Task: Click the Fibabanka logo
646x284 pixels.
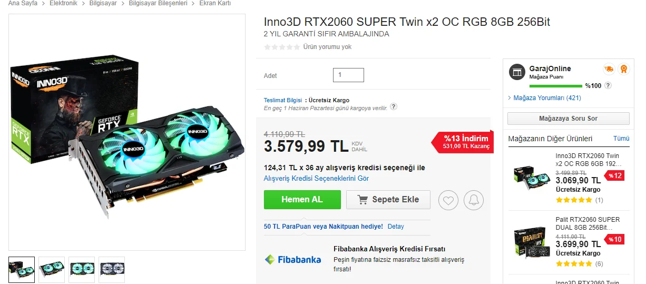Action: [x=292, y=260]
